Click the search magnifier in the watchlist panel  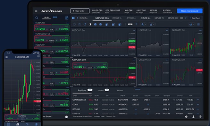point(37,18)
